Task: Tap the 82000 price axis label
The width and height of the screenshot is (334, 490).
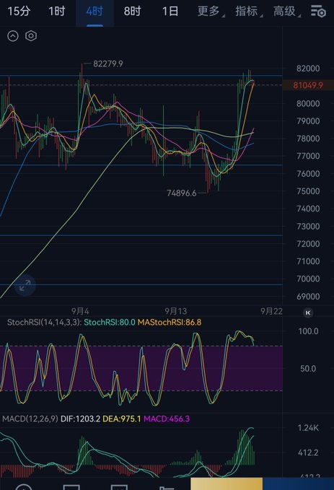Action: [308, 69]
